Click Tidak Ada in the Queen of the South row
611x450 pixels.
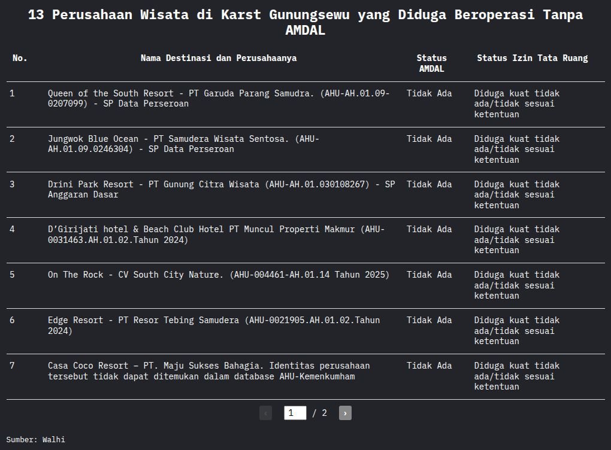coord(429,93)
